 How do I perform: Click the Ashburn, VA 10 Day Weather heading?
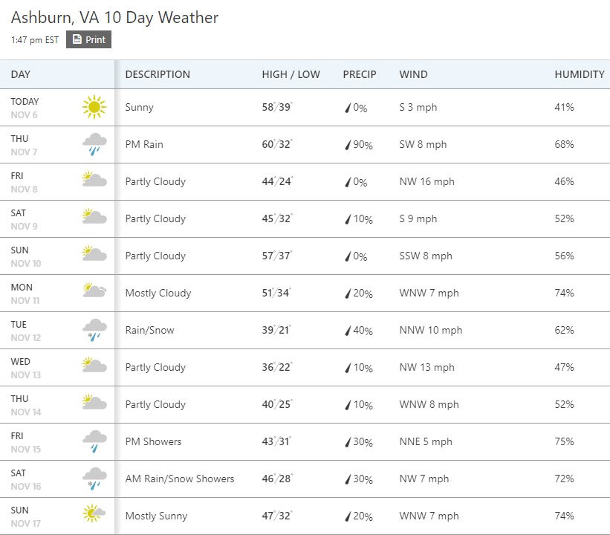(114, 18)
